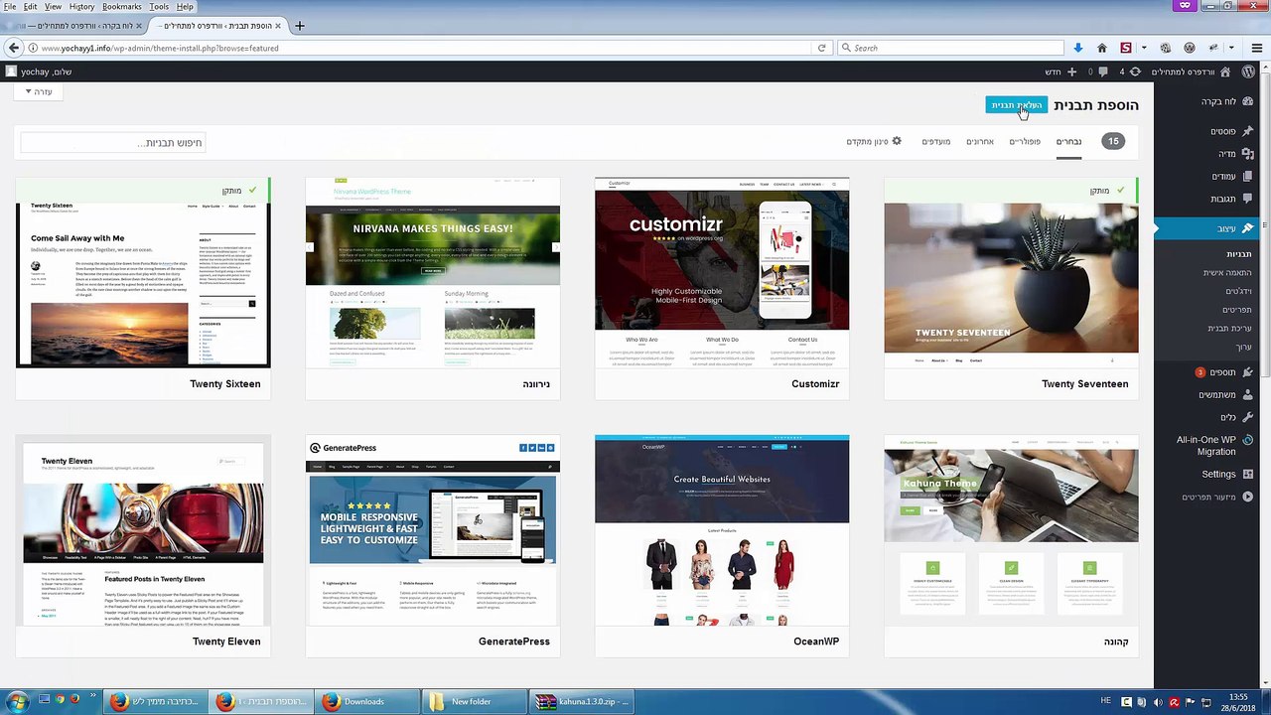Viewport: 1271px width, 715px height.
Task: Click the dashboard gauge icon in sidebar
Action: point(1248,101)
